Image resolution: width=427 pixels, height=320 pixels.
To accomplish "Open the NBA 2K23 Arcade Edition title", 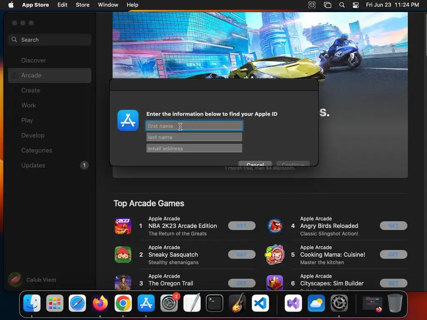I will (x=183, y=226).
